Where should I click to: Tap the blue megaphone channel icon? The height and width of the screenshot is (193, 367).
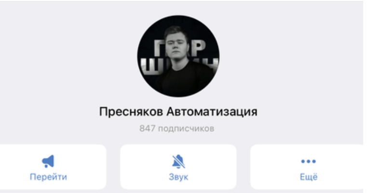[48, 161]
